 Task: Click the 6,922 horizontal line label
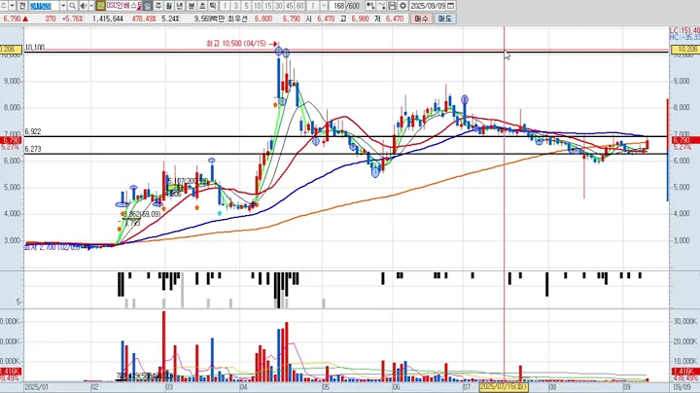pyautogui.click(x=33, y=131)
